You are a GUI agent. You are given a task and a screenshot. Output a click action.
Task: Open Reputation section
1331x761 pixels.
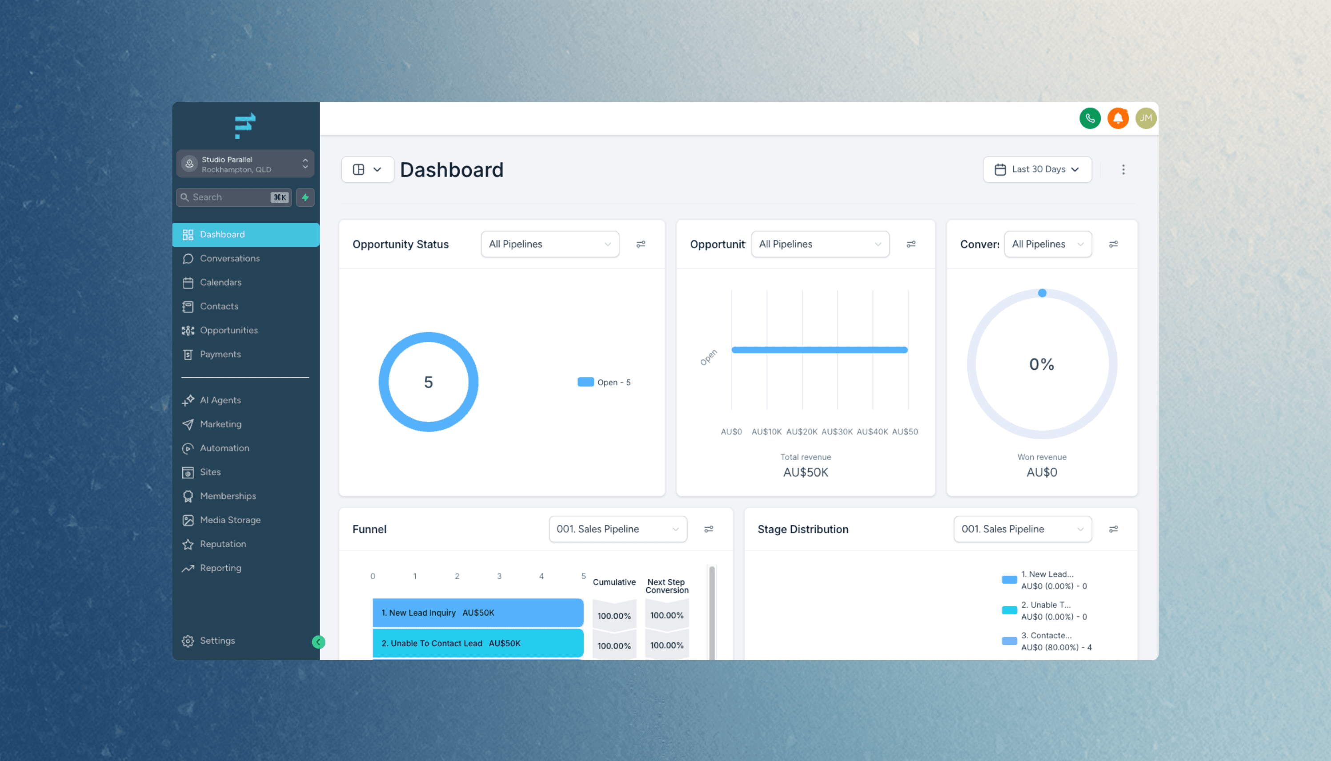(x=245, y=545)
